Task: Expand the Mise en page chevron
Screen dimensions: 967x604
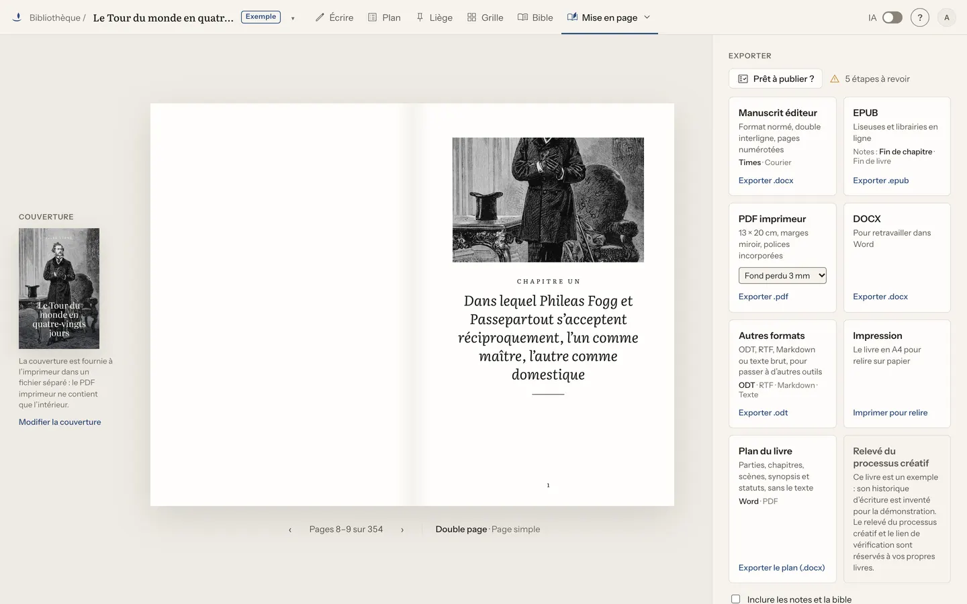Action: tap(647, 17)
